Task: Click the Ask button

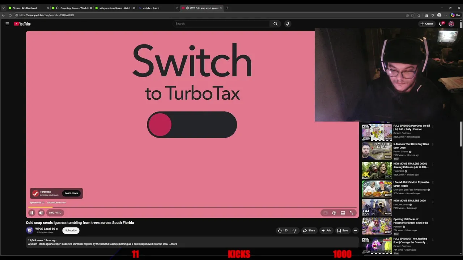Action: pyautogui.click(x=326, y=230)
